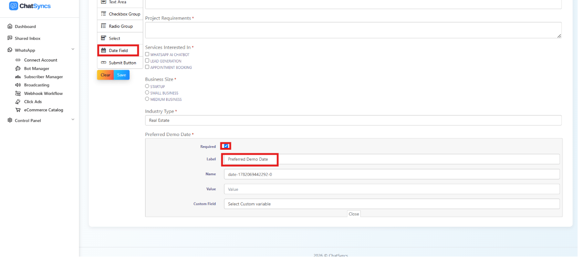Open the Webhook Workflow page
578x257 pixels.
43,93
